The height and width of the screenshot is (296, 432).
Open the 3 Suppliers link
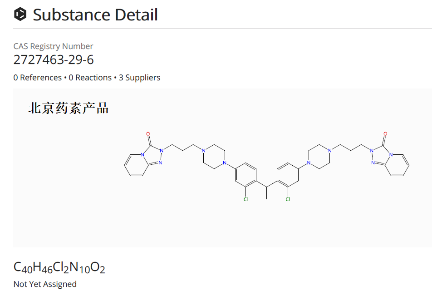click(x=139, y=78)
